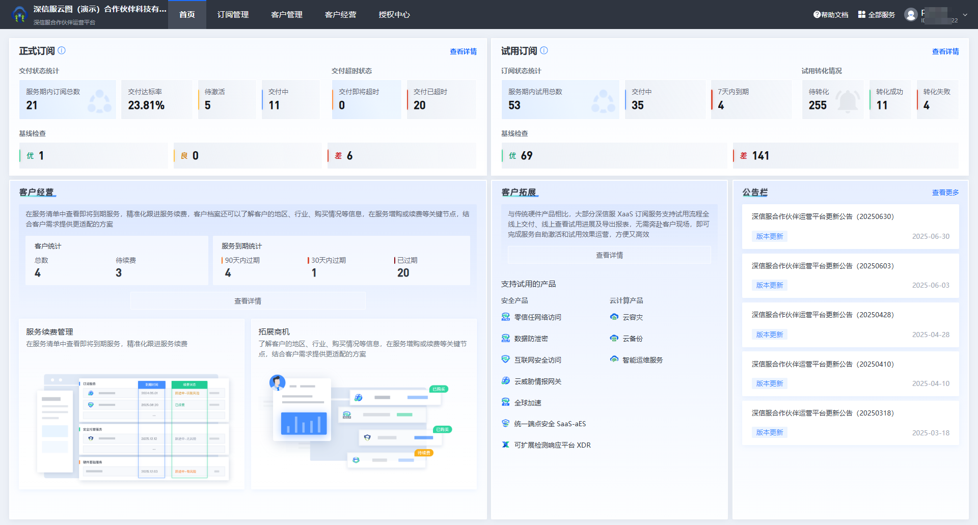Click the info icon beside 正式订阅
Screen dimensions: 978x525
coord(62,50)
